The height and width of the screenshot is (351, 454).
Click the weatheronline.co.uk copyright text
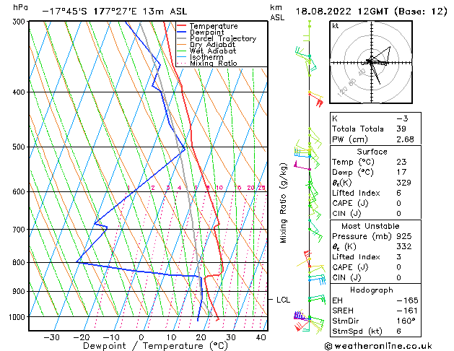coord(378,347)
